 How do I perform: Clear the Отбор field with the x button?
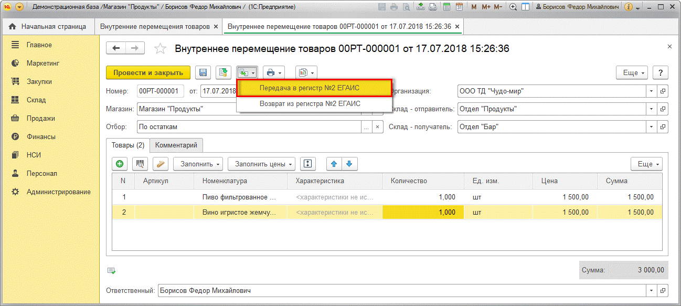pos(377,127)
